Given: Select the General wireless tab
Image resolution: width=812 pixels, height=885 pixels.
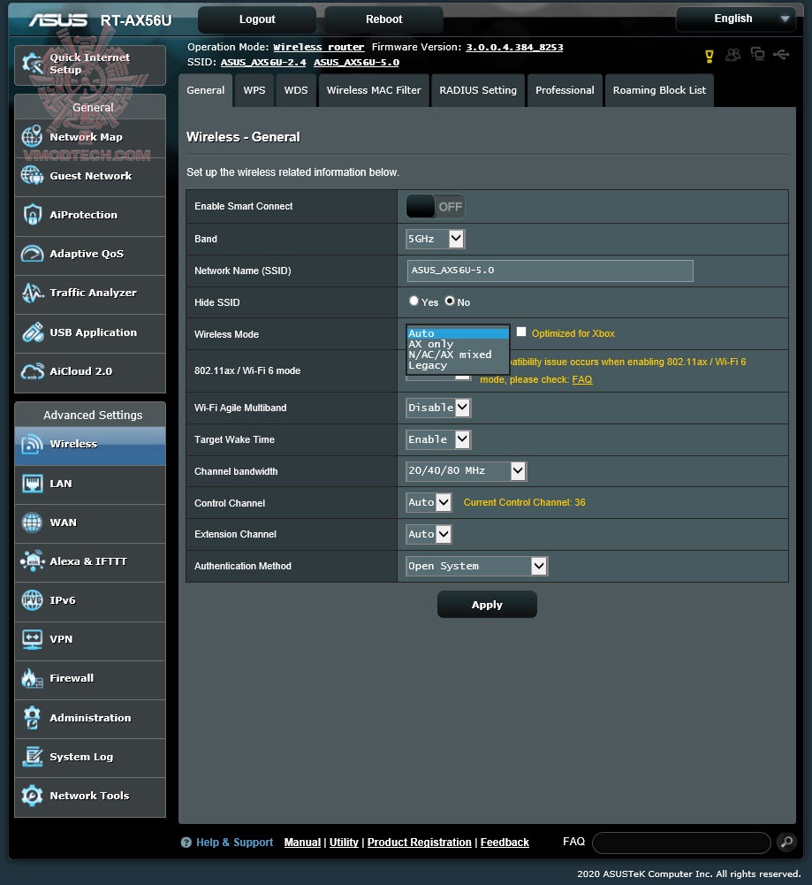Looking at the screenshot, I should point(205,90).
